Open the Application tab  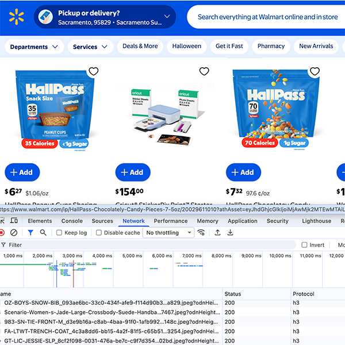[x=243, y=221]
